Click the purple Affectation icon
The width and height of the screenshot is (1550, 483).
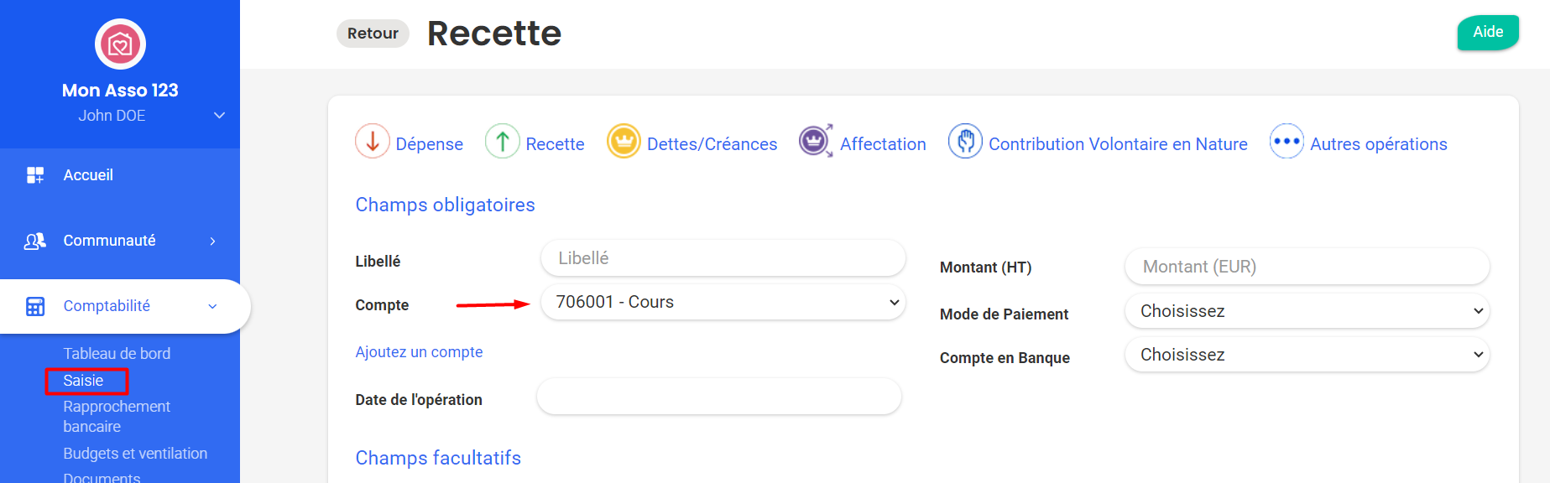point(816,141)
